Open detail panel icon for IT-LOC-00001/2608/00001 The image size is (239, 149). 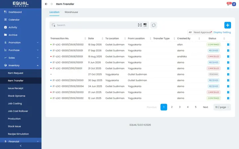pos(228,56)
